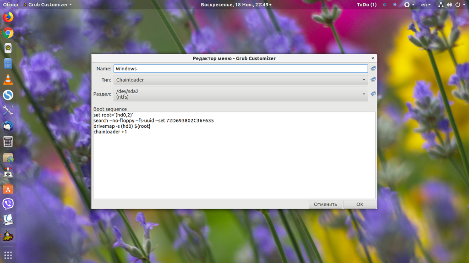Viewport: 469px width, 263px height.
Task: Click the reset icon beside the Тип dropdown
Action: click(373, 79)
